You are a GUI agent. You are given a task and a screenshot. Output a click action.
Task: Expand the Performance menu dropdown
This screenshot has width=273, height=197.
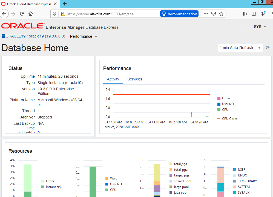click(x=84, y=36)
